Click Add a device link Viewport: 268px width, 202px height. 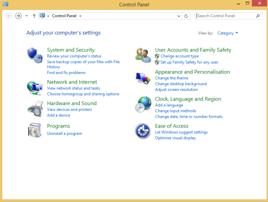pyautogui.click(x=59, y=115)
